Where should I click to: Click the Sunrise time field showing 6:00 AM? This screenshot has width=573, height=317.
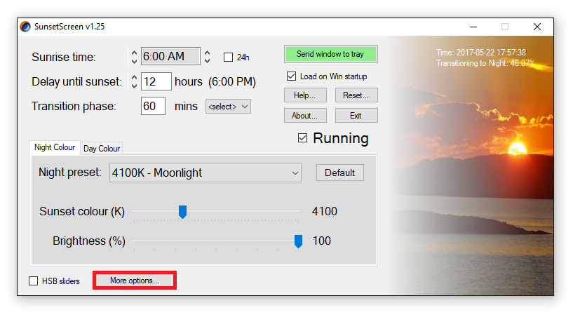170,56
